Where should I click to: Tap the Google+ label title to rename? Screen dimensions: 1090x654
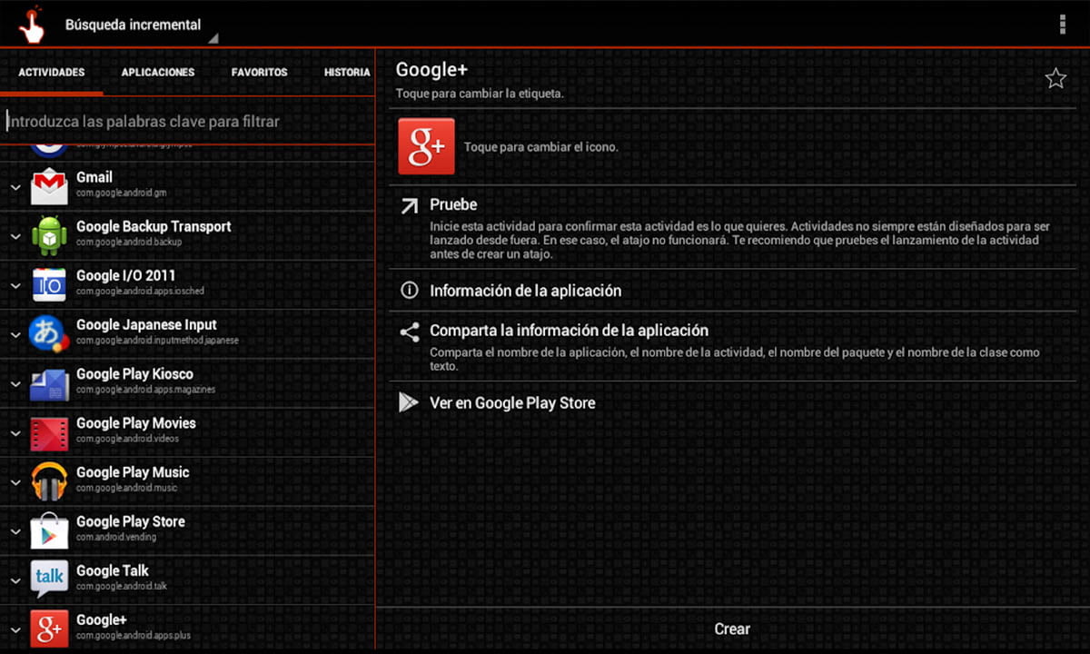coord(431,70)
